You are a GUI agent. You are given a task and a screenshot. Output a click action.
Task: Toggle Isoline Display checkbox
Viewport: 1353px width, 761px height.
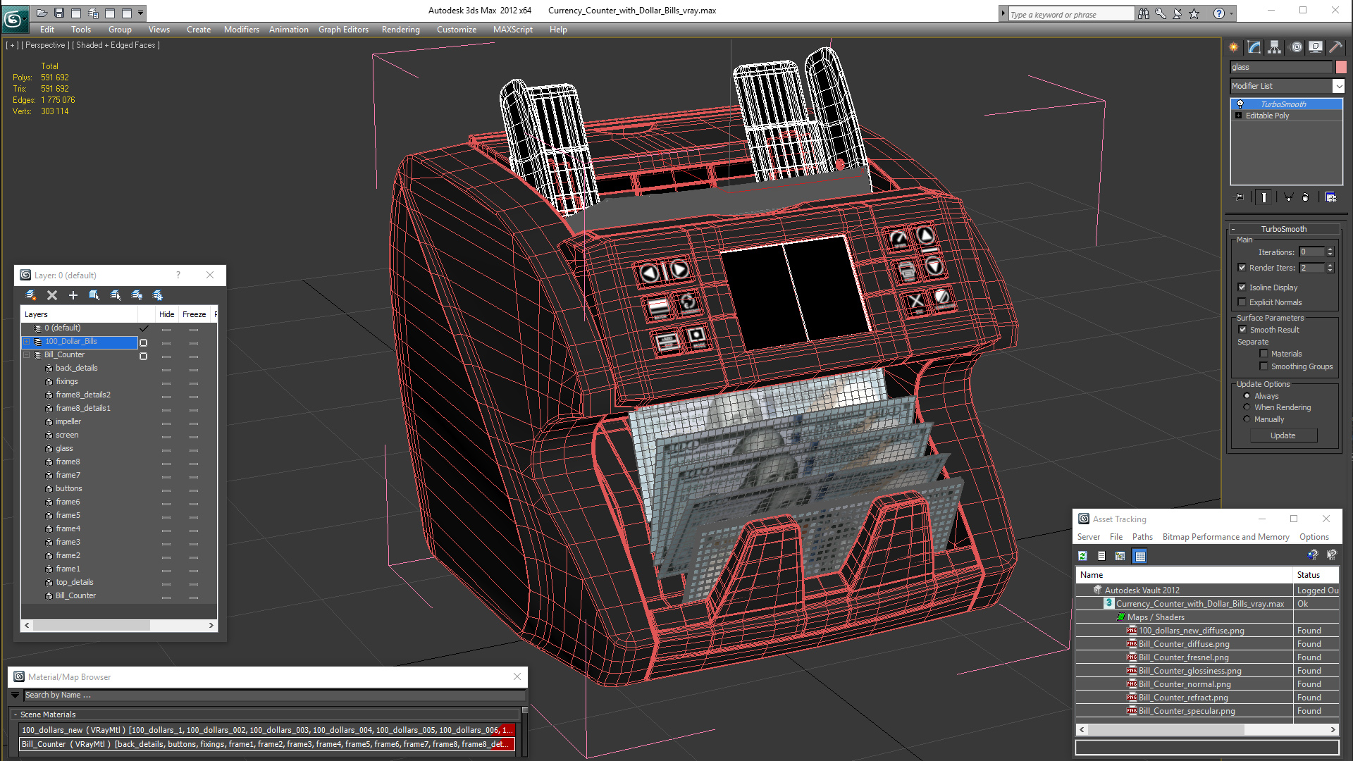(x=1242, y=287)
